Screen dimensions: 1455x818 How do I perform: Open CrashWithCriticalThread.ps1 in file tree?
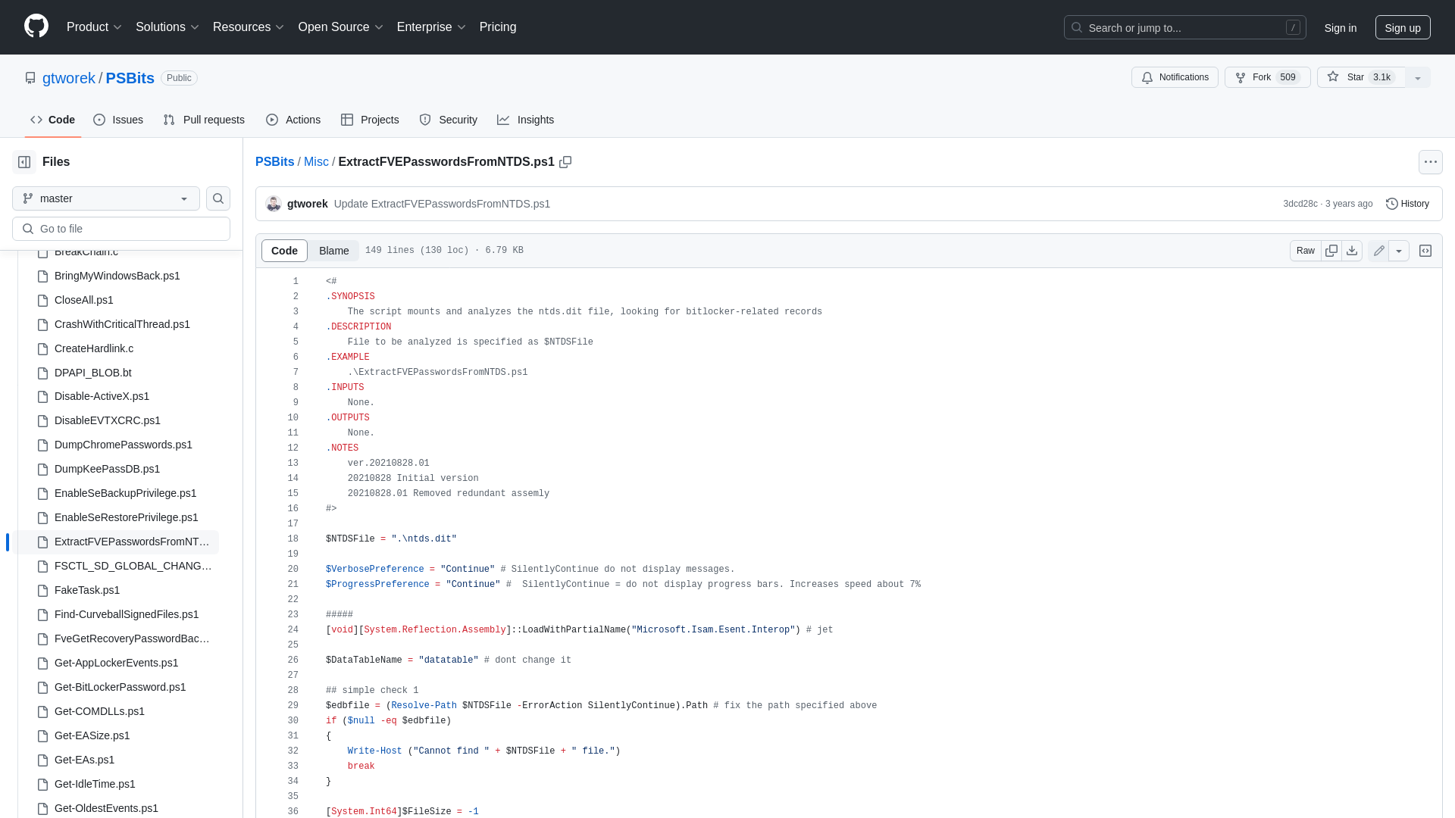click(x=122, y=324)
